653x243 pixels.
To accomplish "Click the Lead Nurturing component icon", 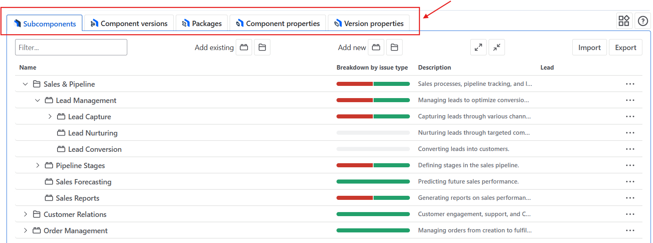I will (x=61, y=133).
